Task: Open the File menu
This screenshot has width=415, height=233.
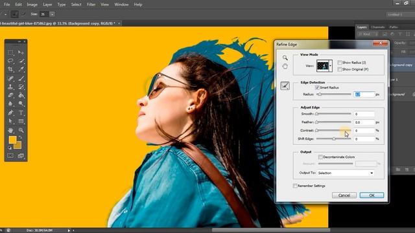Action: [7, 5]
